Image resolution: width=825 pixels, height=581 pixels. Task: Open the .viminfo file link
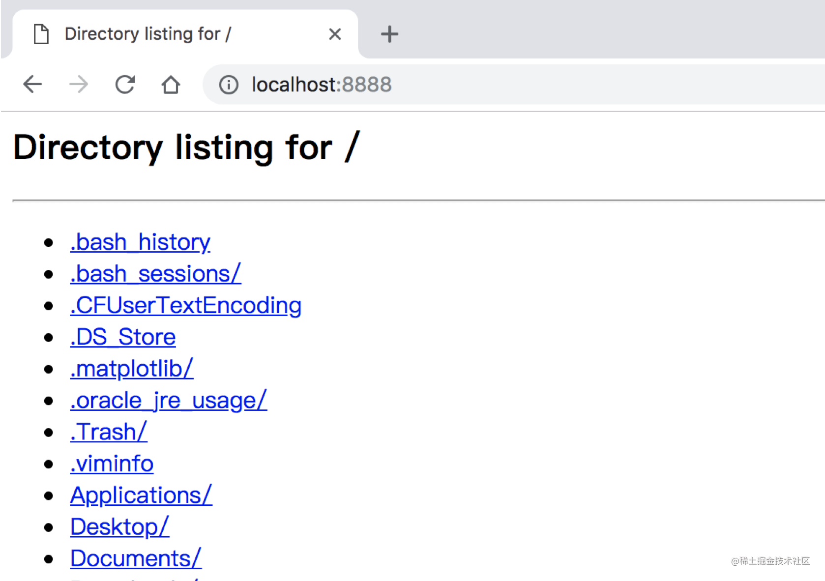tap(112, 464)
